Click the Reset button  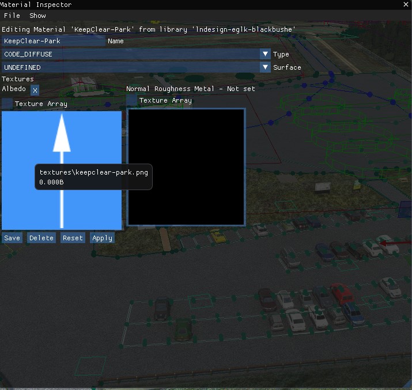coord(73,238)
